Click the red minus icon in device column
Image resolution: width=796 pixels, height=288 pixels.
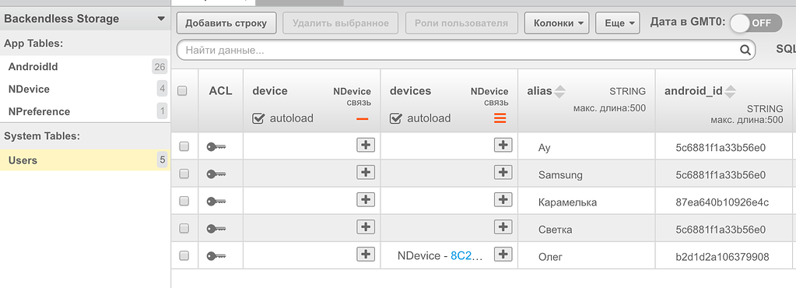point(363,119)
